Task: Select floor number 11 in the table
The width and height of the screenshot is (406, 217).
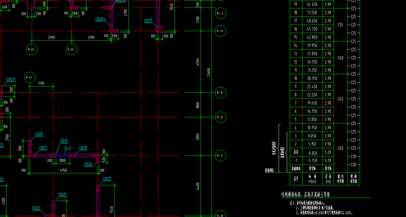Action: coord(296,70)
